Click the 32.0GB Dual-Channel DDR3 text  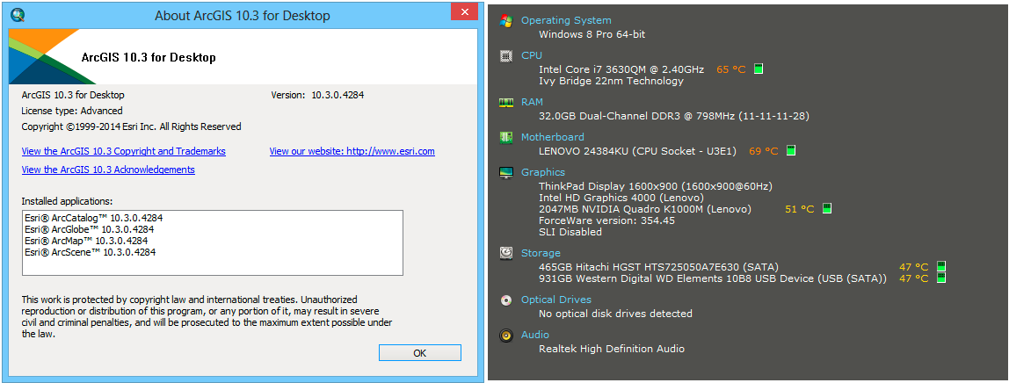tap(674, 117)
